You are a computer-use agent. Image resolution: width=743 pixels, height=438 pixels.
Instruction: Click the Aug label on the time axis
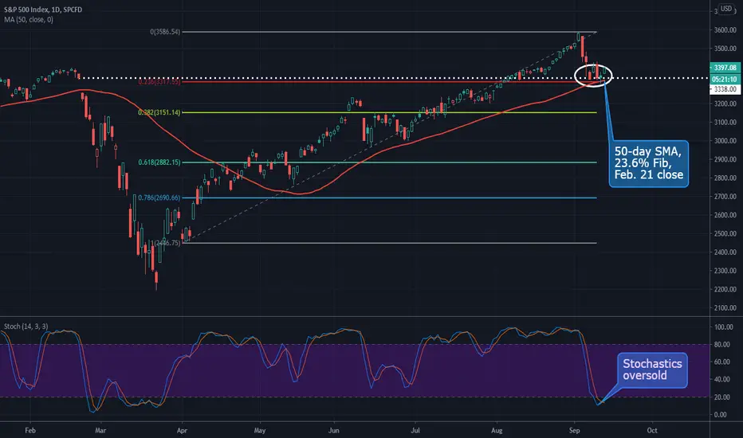[497, 430]
